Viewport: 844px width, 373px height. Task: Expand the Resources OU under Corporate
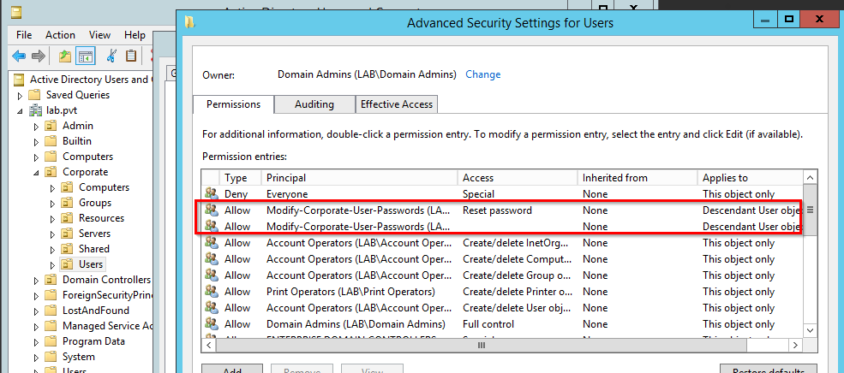tap(53, 219)
